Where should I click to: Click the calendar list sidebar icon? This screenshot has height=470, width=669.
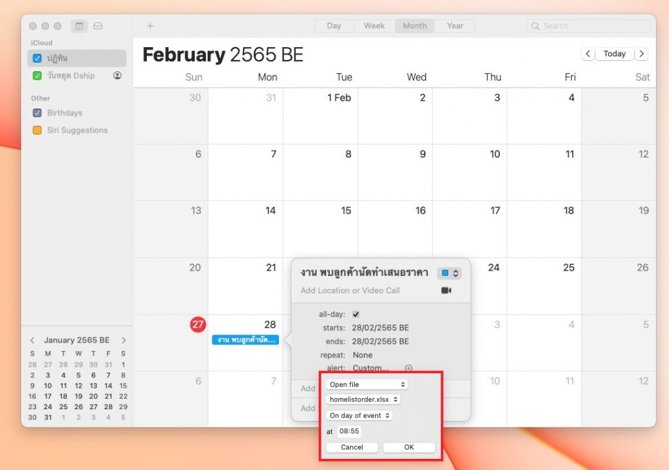coord(79,26)
